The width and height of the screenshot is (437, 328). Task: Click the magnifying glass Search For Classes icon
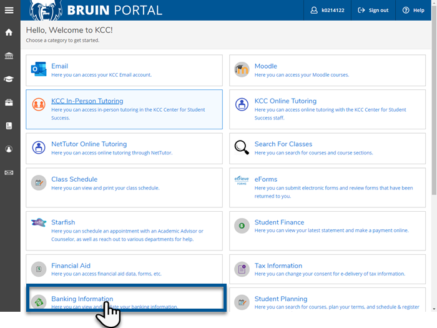click(242, 147)
